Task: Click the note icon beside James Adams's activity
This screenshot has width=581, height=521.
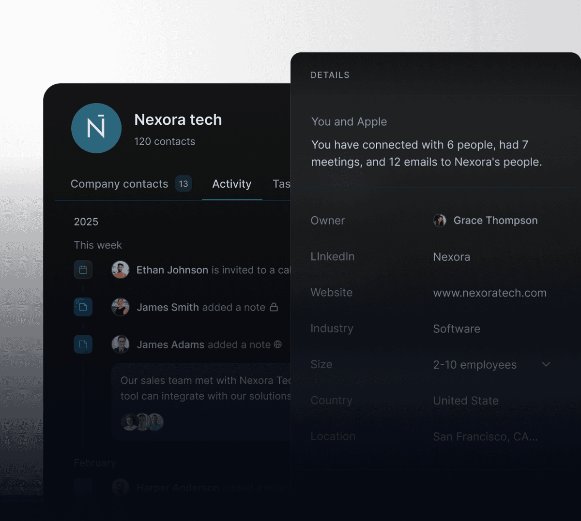Action: tap(83, 344)
